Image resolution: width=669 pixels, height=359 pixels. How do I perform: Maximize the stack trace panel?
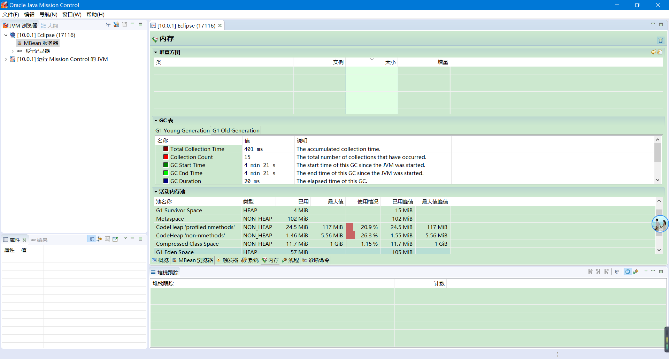(x=661, y=272)
